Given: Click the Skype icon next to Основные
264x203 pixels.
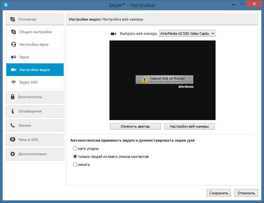Looking at the screenshot, I should point(13,19).
